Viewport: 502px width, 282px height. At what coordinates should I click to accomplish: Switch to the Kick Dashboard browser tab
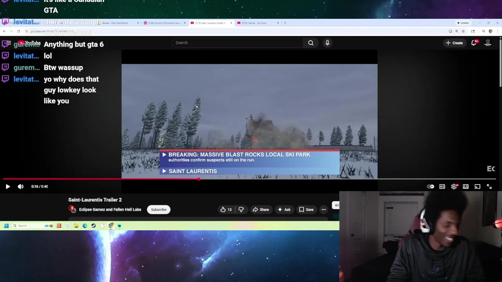click(118, 23)
